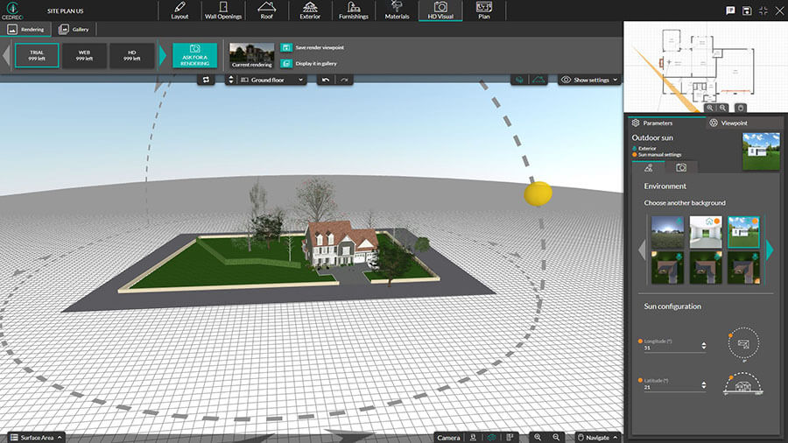Screen dimensions: 788x443
Task: Click Save render viewpoint icon
Action: [285, 47]
